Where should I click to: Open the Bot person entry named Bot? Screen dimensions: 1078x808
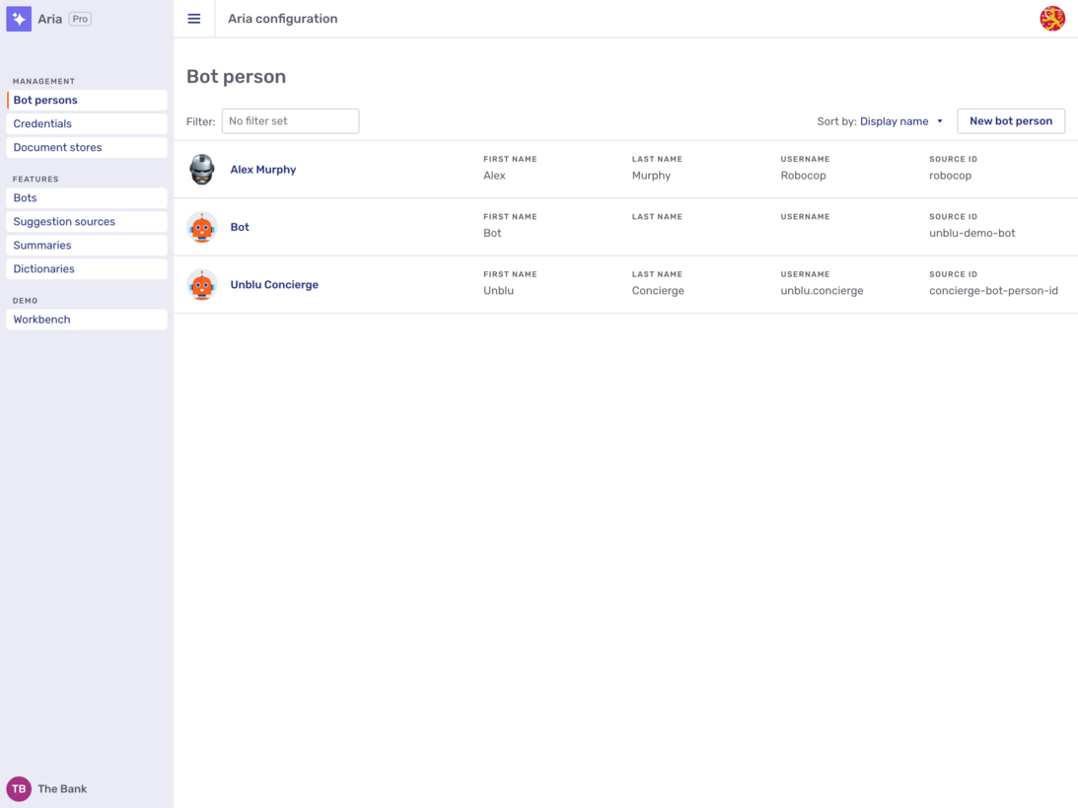[x=240, y=227]
